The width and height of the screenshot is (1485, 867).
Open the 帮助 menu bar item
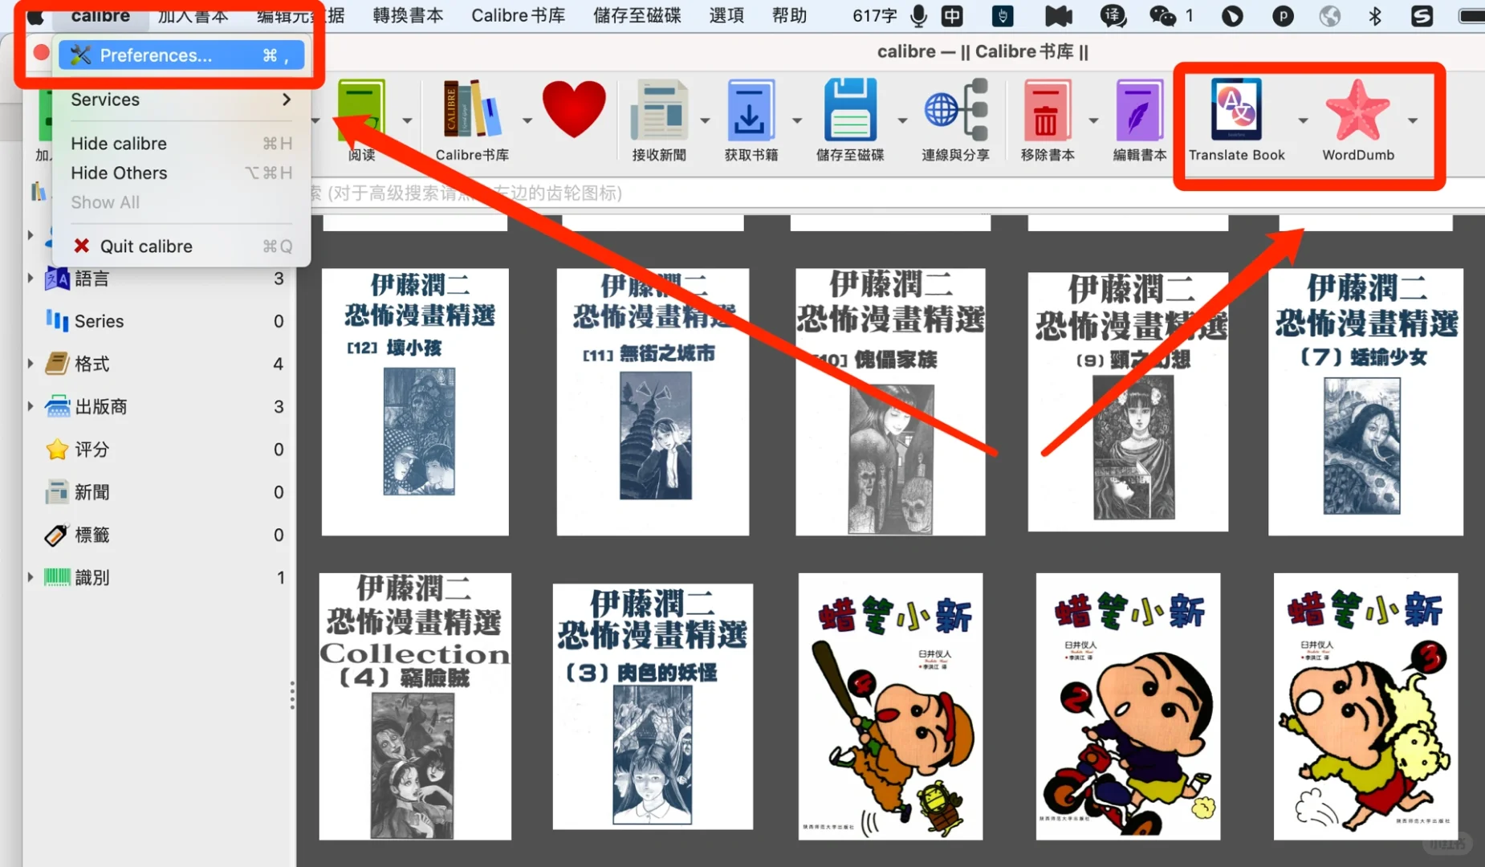pyautogui.click(x=789, y=15)
